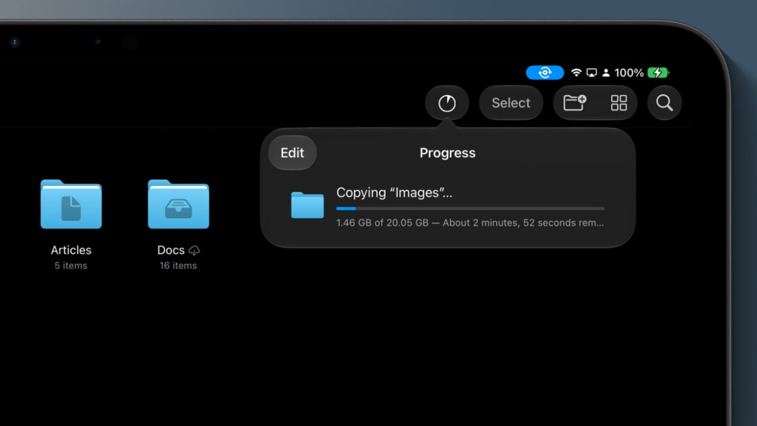Open the circular progress indicator button
The image size is (757, 426).
pos(447,103)
